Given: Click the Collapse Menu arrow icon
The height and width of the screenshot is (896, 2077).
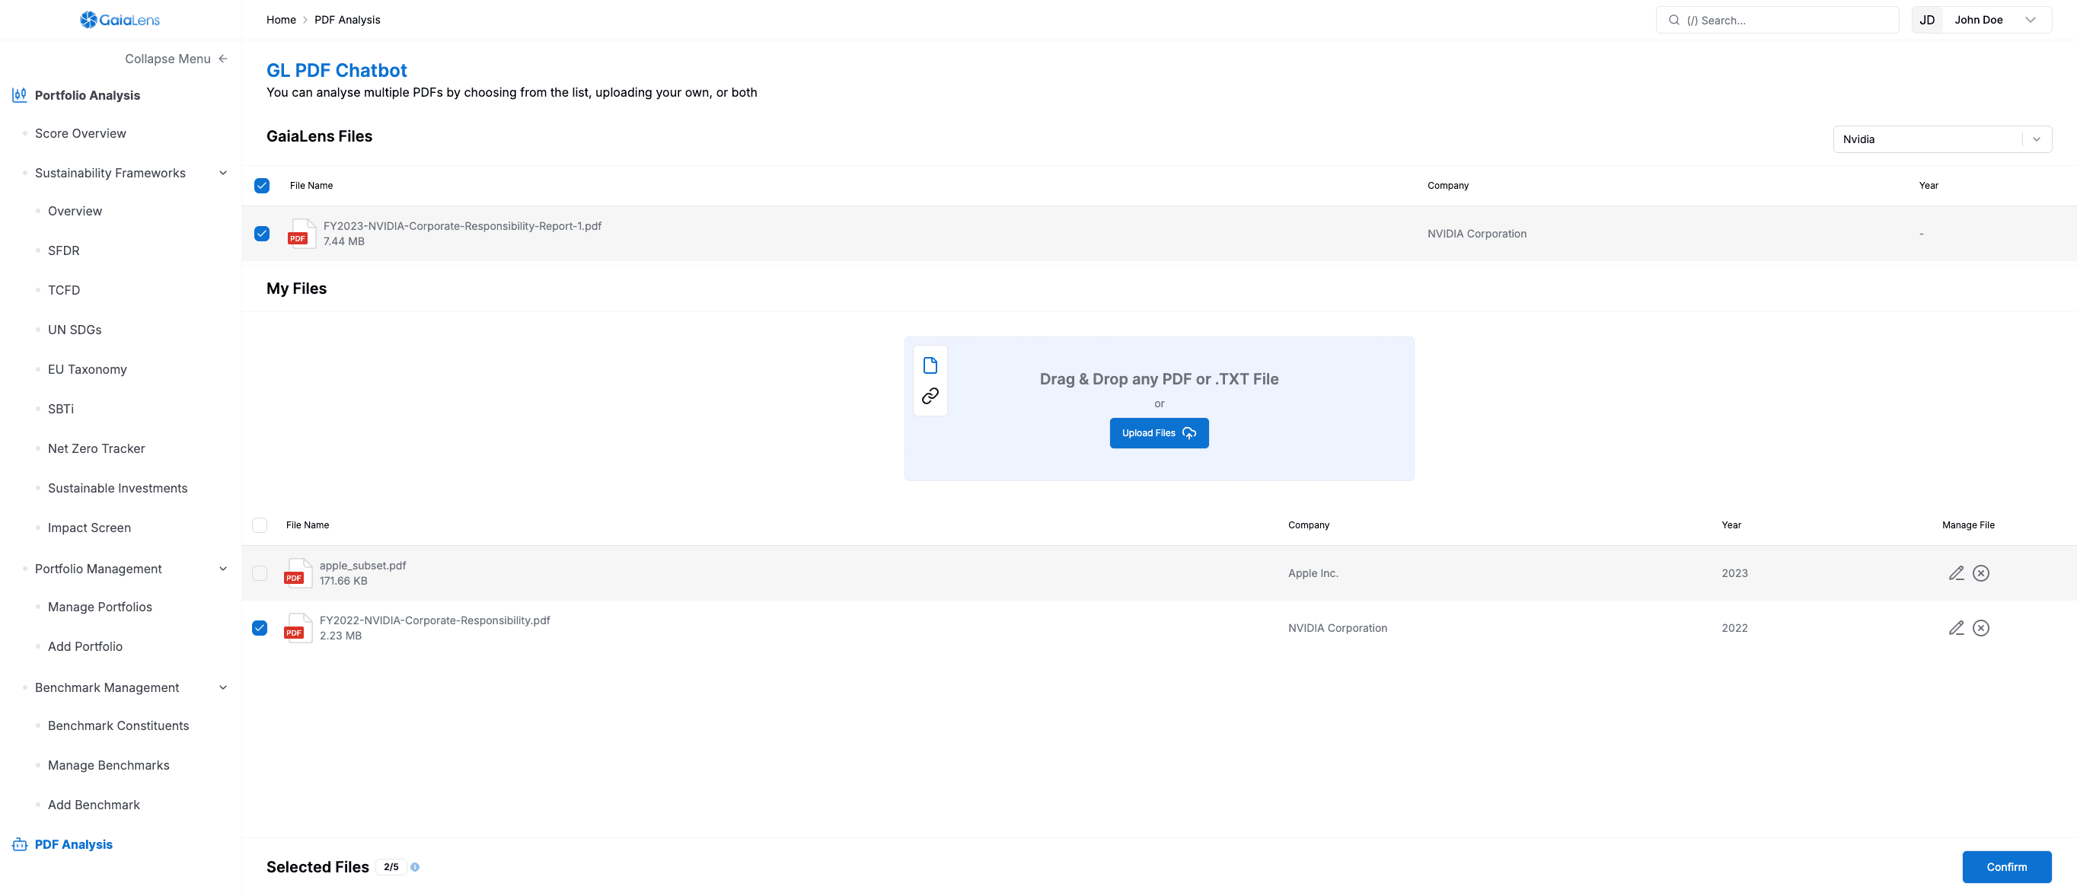Looking at the screenshot, I should point(223,59).
